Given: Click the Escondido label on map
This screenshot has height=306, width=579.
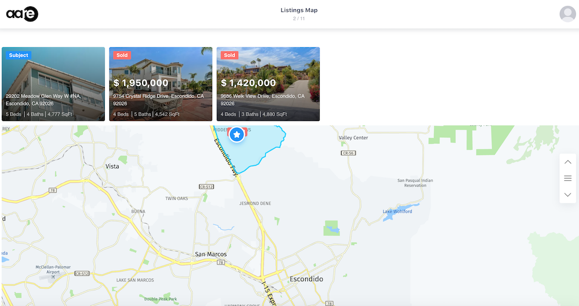Looking at the screenshot, I should click(306, 279).
